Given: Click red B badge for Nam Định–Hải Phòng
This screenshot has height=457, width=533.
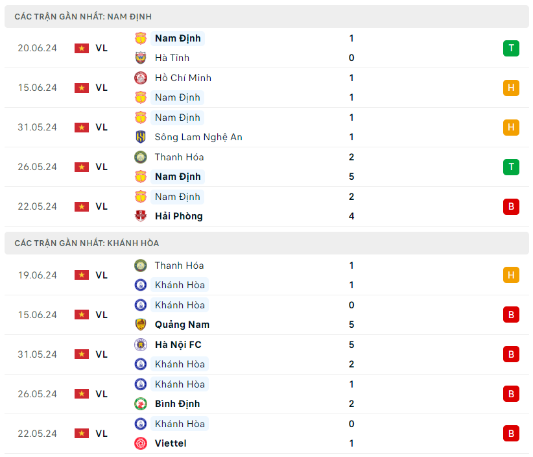Looking at the screenshot, I should (511, 206).
